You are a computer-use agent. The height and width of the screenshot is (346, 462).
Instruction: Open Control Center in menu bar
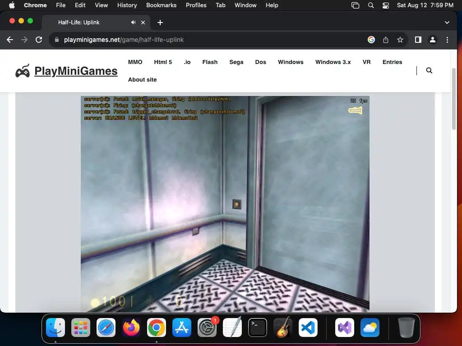[386, 5]
